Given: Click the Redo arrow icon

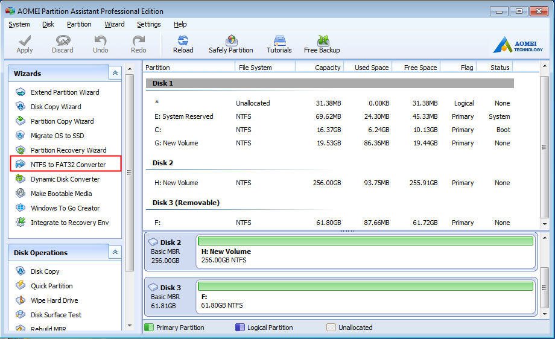Looking at the screenshot, I should click(138, 40).
